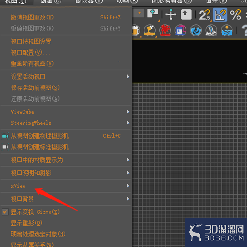This screenshot has height=247, width=247.
Task: Expand the 视口照明和阴影 submenu arrow
Action: 128,173
